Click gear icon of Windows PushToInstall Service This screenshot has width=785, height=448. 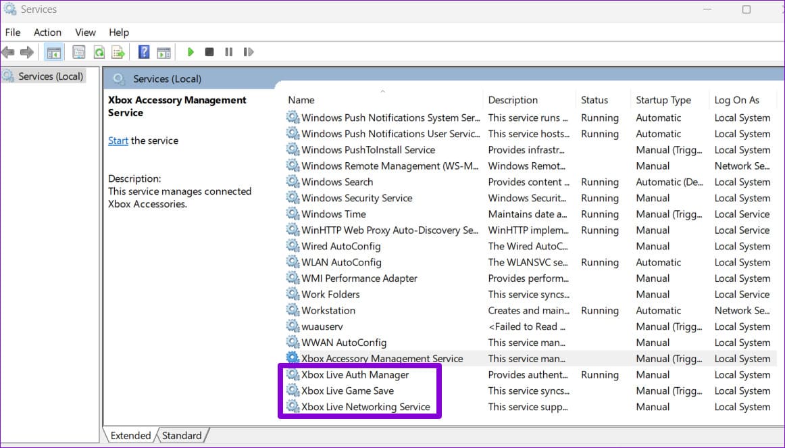pos(293,149)
